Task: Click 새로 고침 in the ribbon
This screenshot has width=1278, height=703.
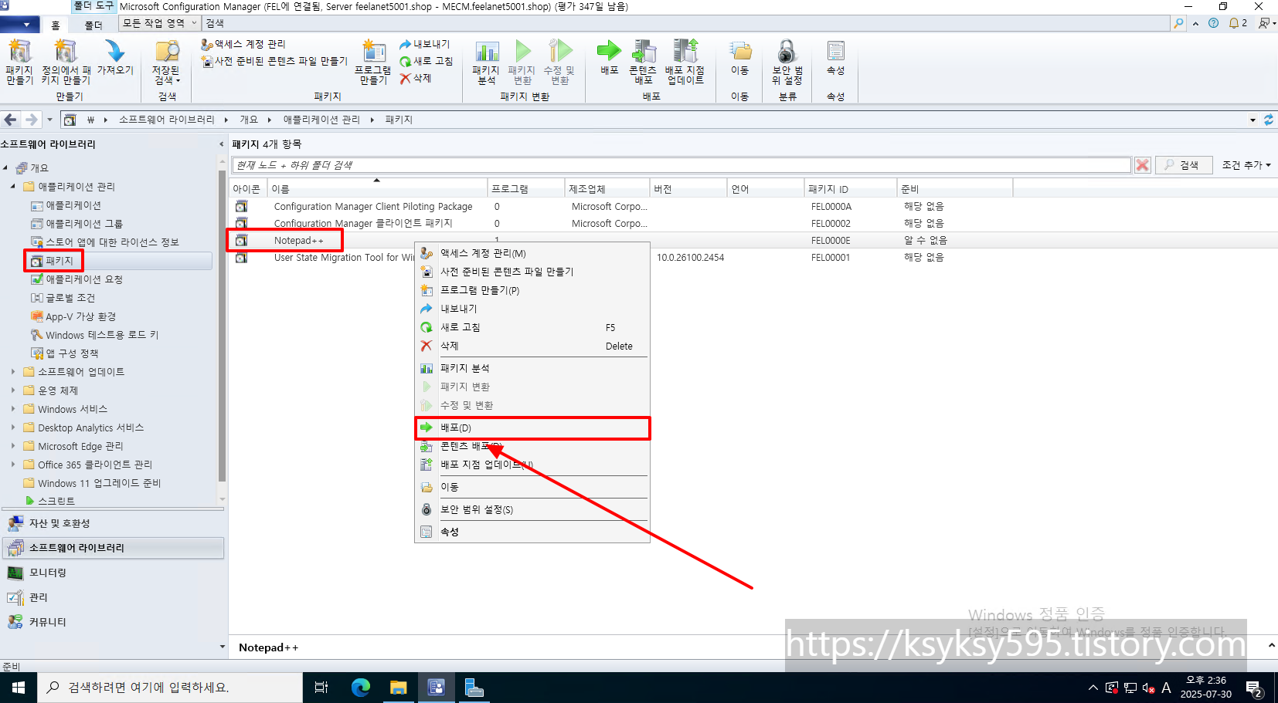Action: pyautogui.click(x=427, y=61)
